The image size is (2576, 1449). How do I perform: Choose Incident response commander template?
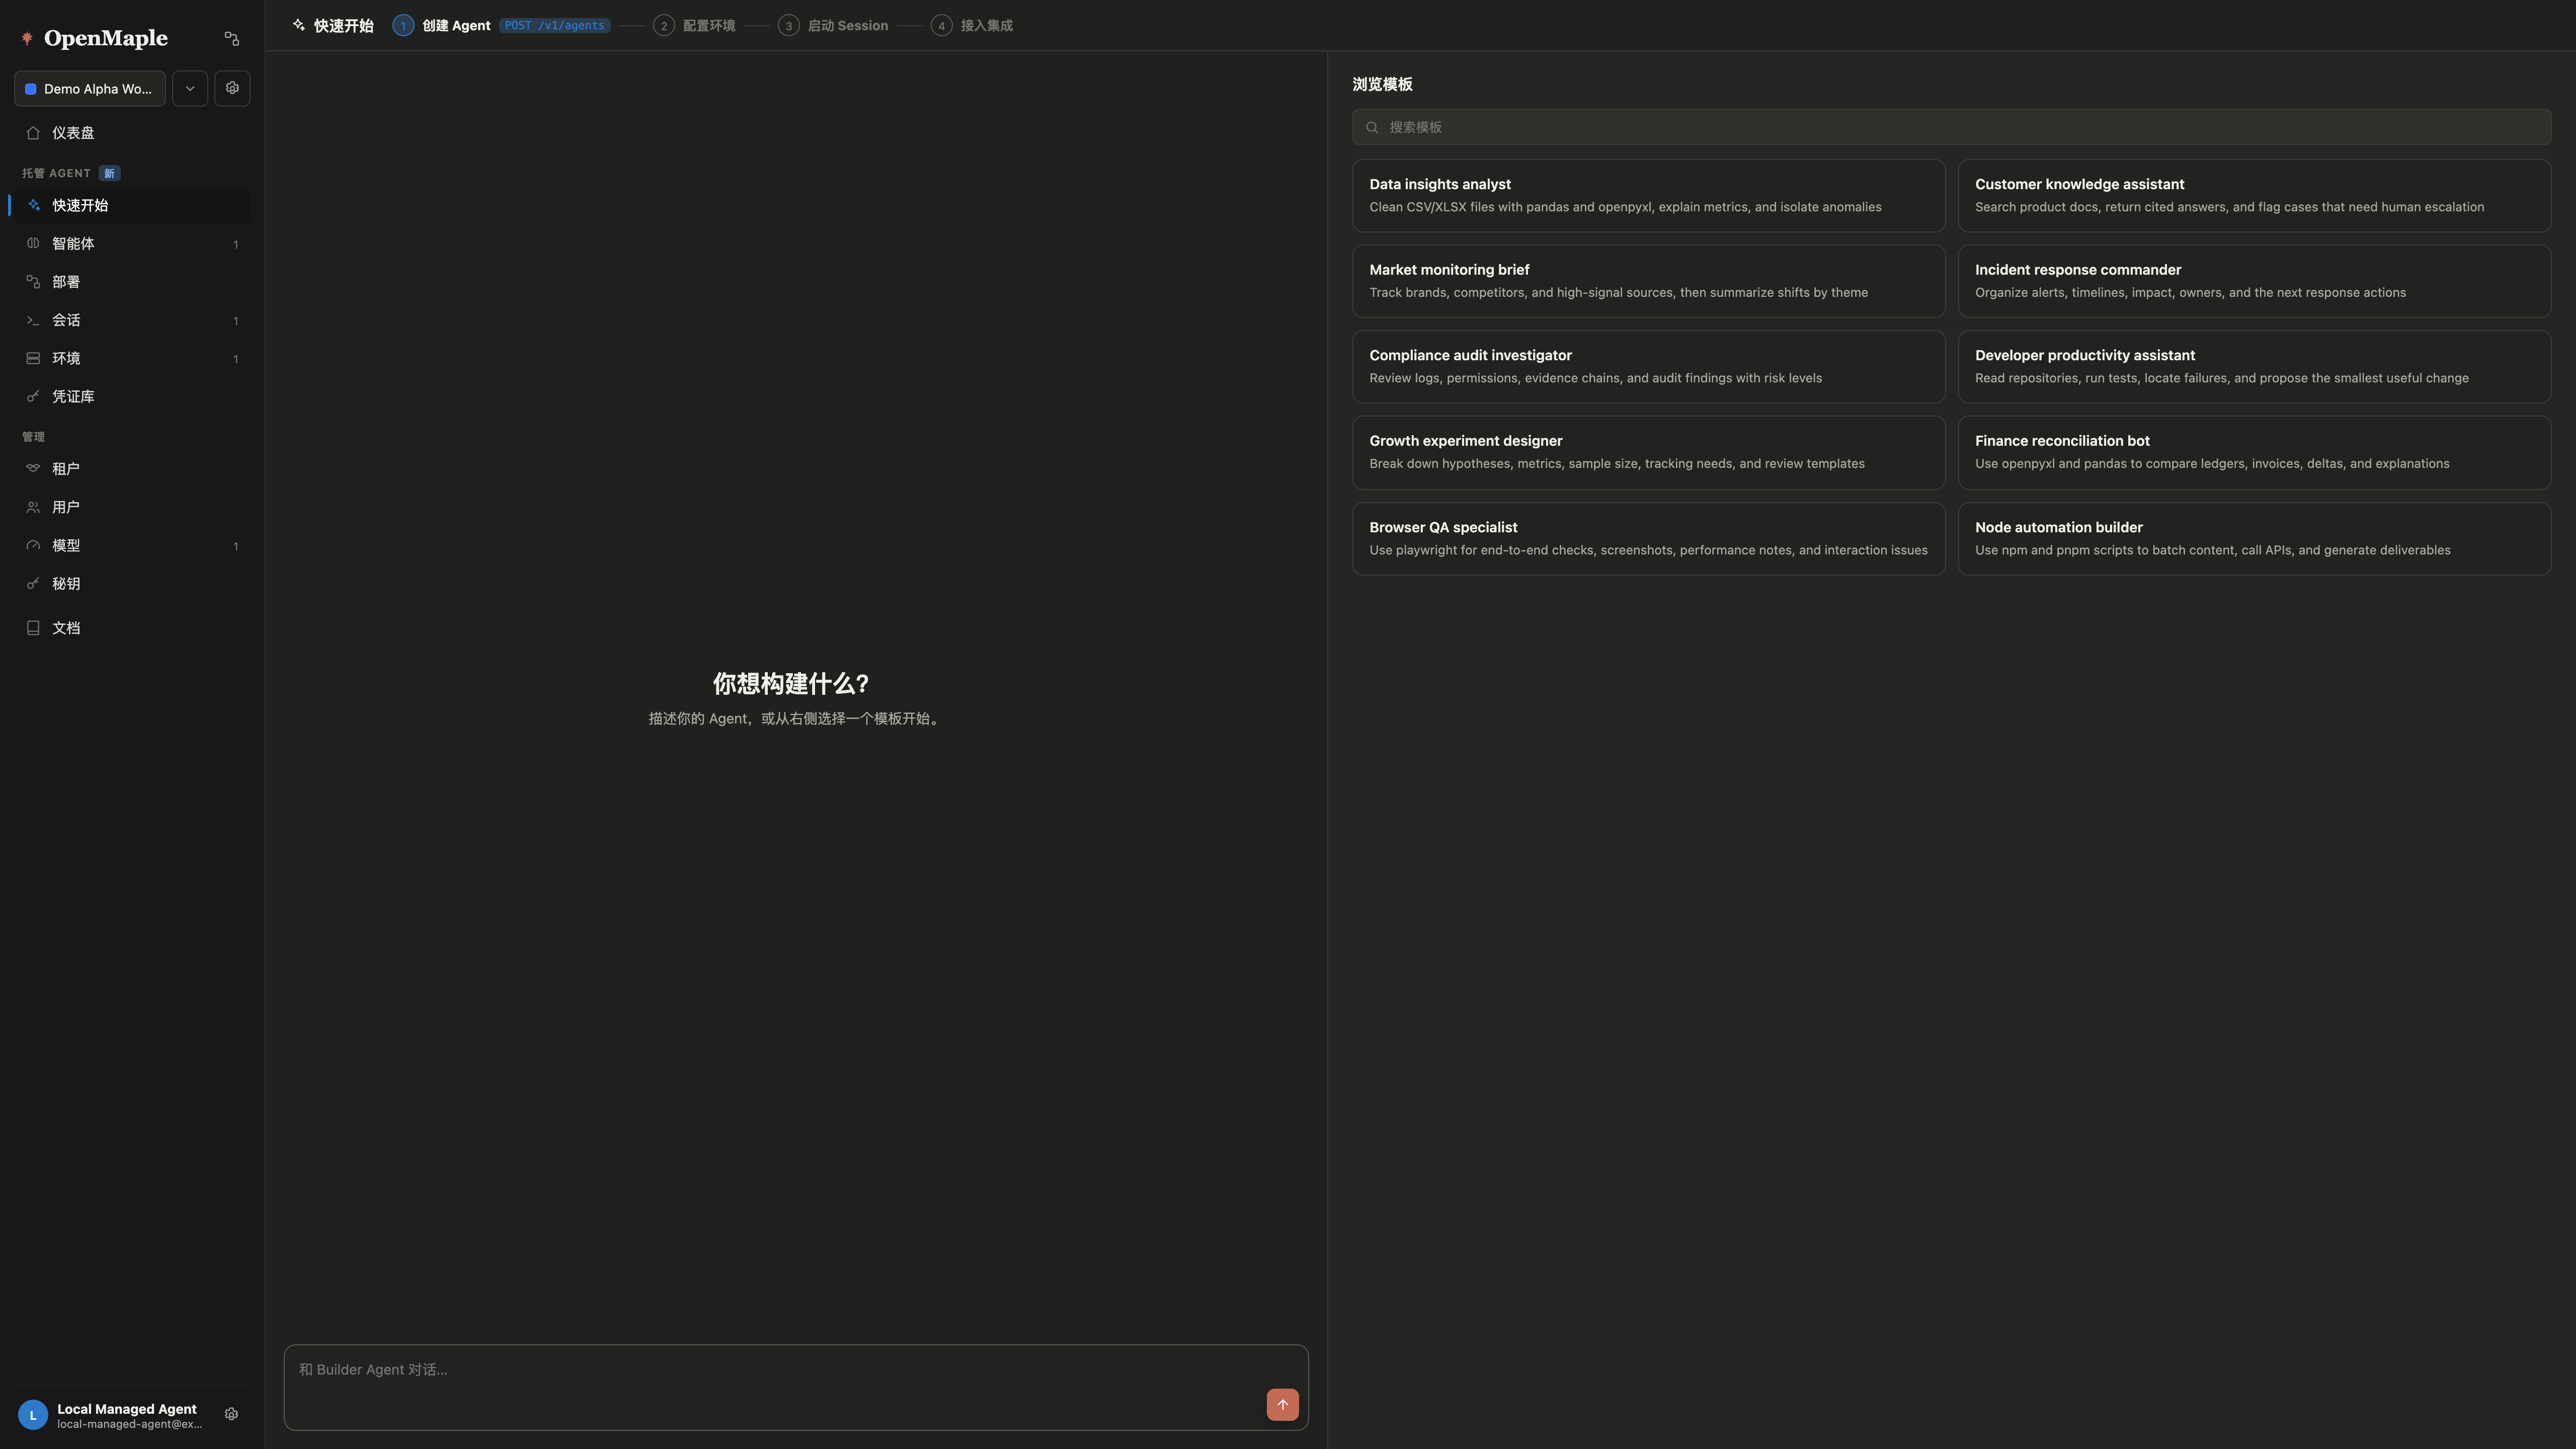pos(2254,281)
